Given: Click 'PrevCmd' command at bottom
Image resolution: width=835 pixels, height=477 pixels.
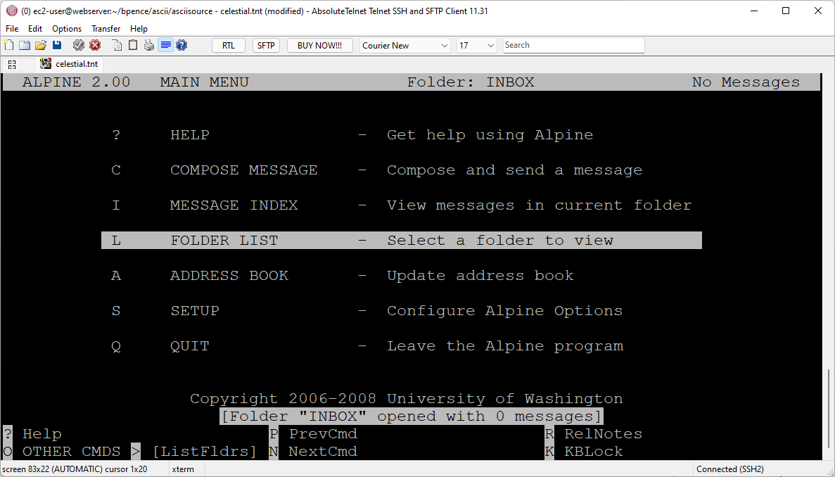Looking at the screenshot, I should (x=323, y=434).
